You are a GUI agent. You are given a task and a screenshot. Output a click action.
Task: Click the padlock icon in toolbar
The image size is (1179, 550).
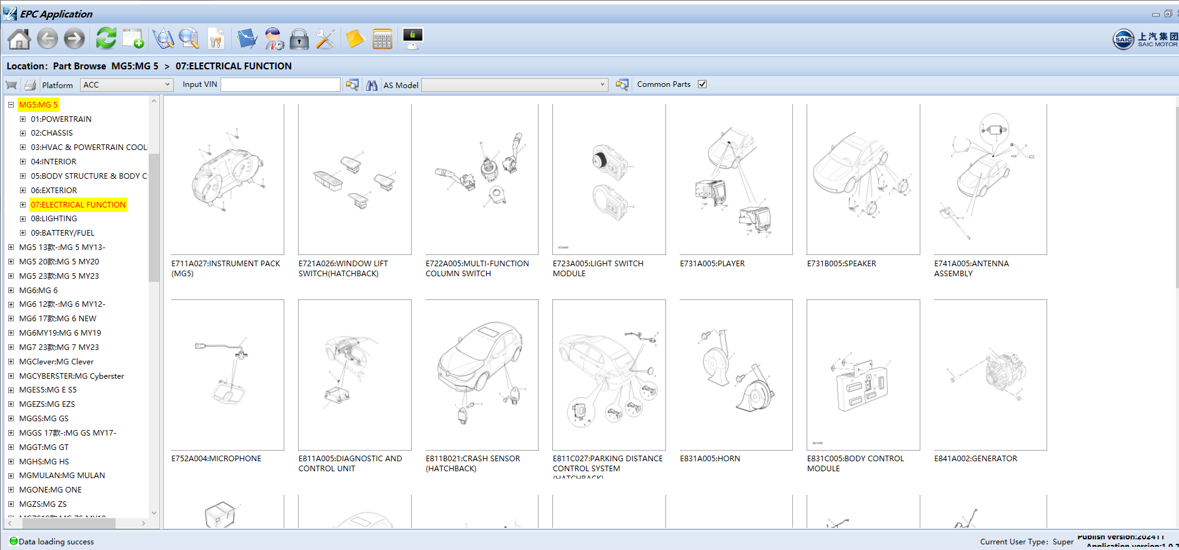coord(299,39)
